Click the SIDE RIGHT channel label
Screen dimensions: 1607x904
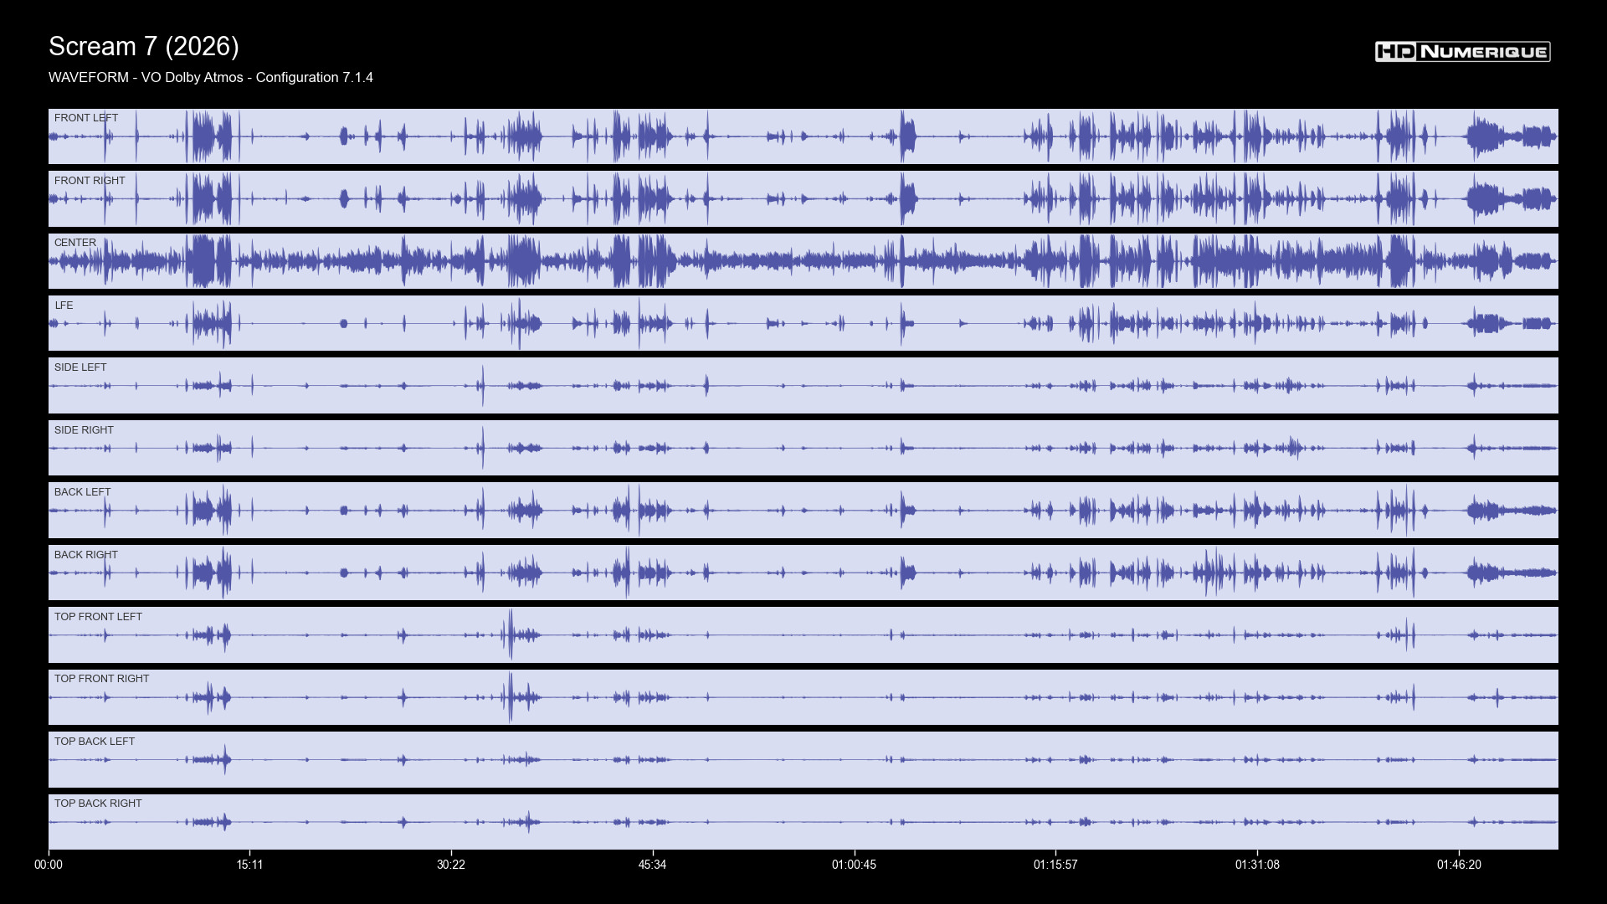coord(84,430)
